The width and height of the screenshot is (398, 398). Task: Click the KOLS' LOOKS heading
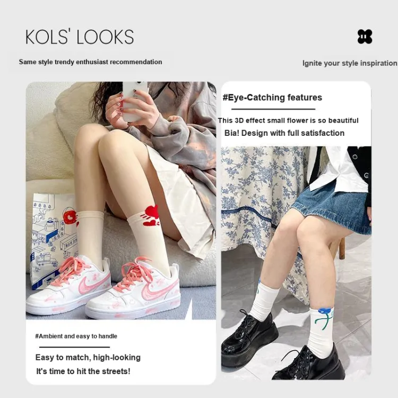[80, 37]
